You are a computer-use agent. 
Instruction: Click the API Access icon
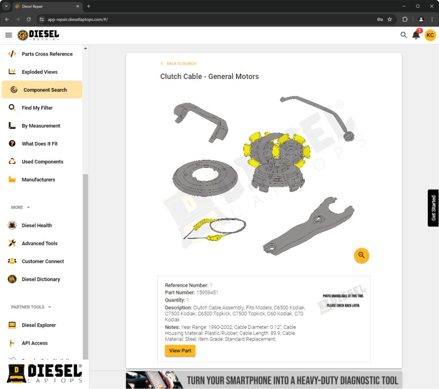12,343
